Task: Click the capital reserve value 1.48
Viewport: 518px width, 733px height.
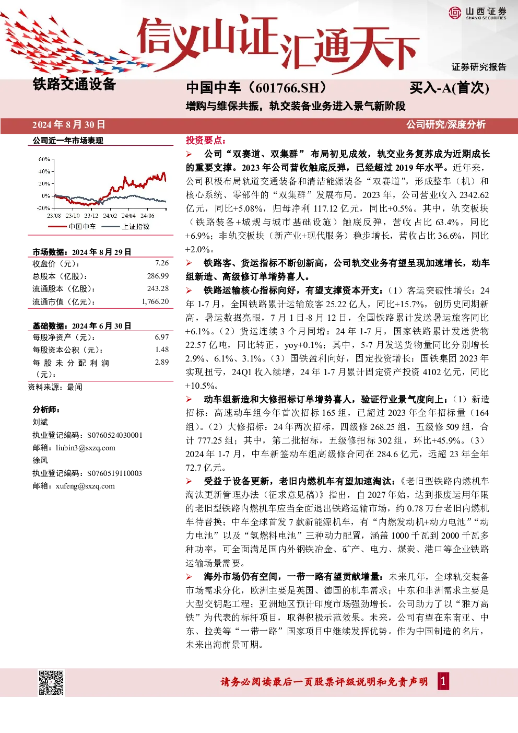Action: pyautogui.click(x=162, y=350)
